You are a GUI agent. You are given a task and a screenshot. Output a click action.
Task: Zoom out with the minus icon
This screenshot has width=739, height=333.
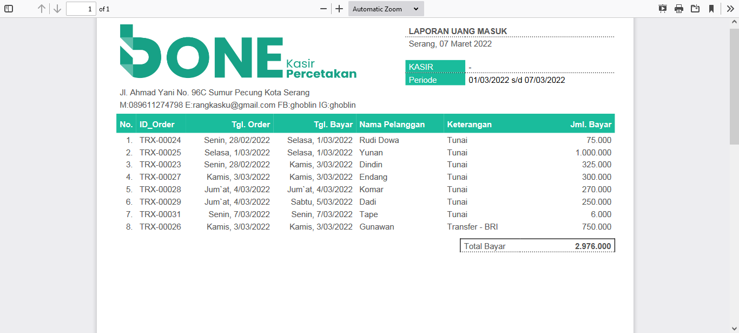pyautogui.click(x=324, y=9)
